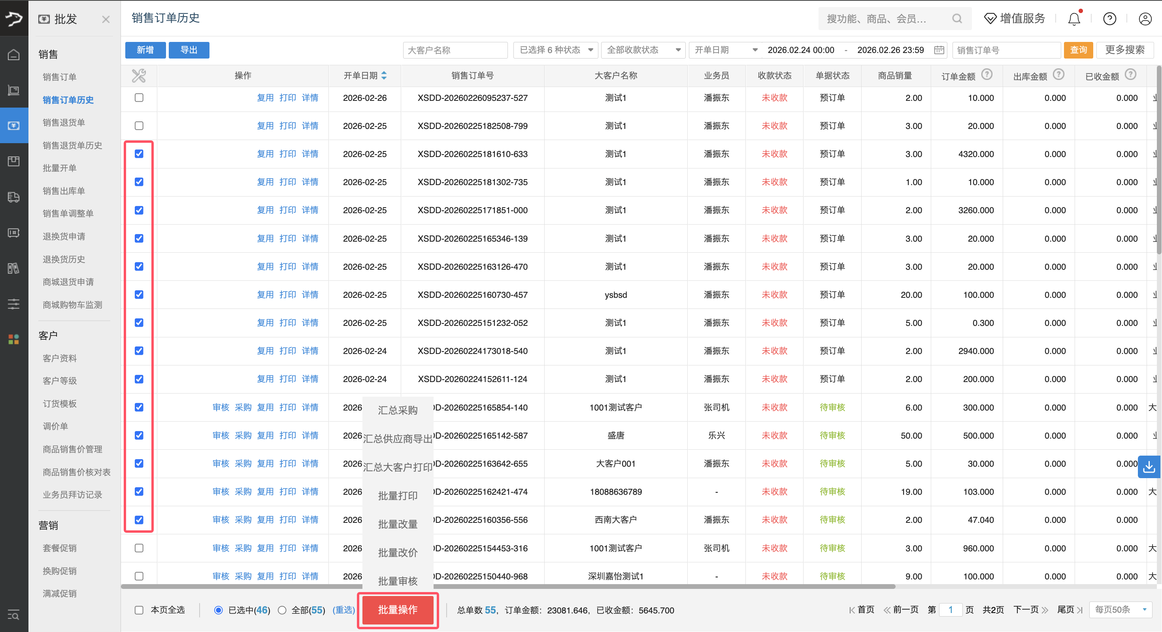
Task: Open the delivery truck module in sidebar
Action: [x=13, y=197]
